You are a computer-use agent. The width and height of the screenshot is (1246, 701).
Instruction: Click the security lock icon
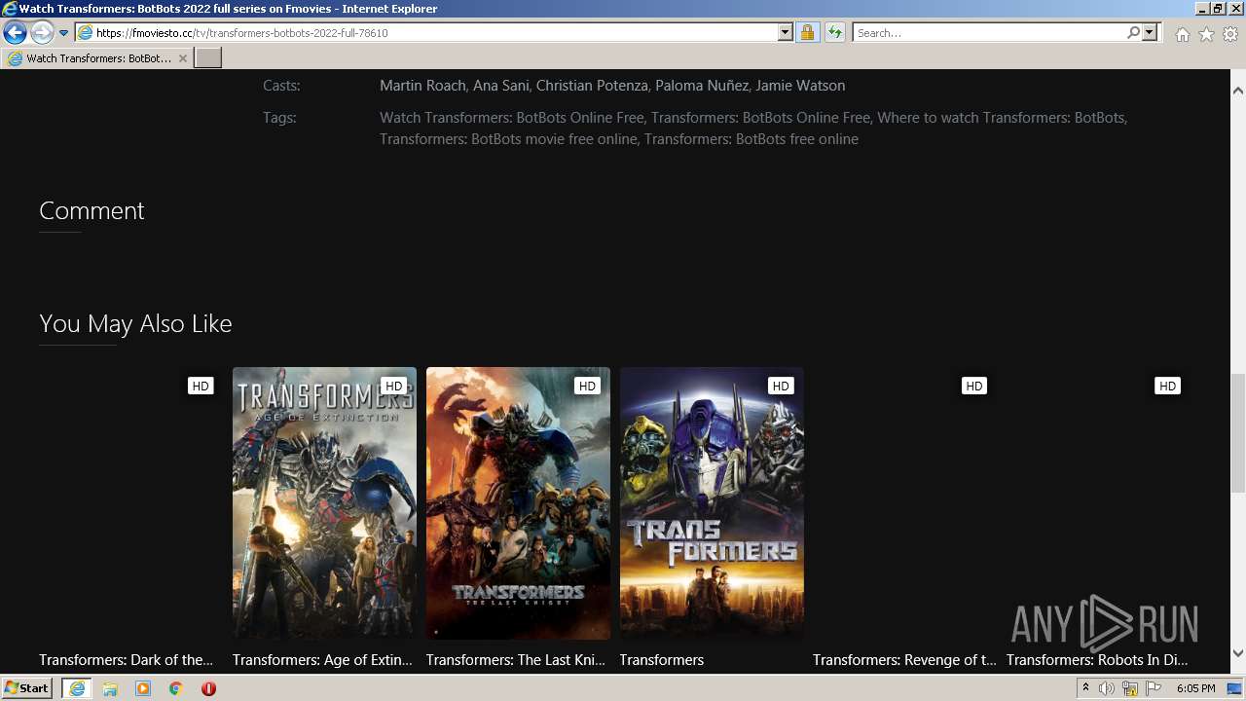[807, 33]
